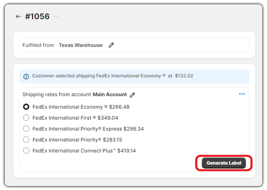Click the $132.02 customer shipping amount
Screen dimensions: 267x190
point(184,76)
